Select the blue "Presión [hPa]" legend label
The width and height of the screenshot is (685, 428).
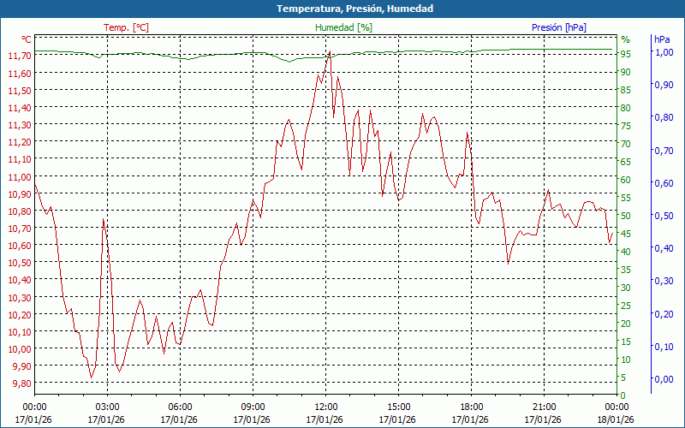558,27
